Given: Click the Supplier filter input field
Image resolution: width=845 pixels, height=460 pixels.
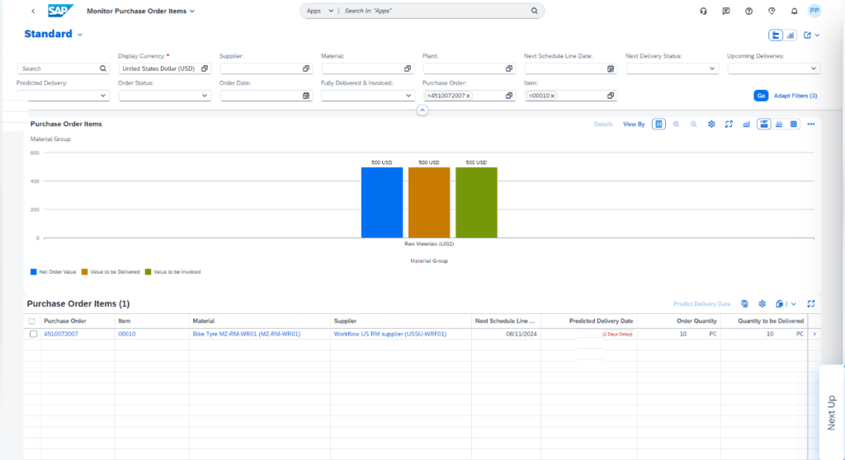Looking at the screenshot, I should pos(258,68).
